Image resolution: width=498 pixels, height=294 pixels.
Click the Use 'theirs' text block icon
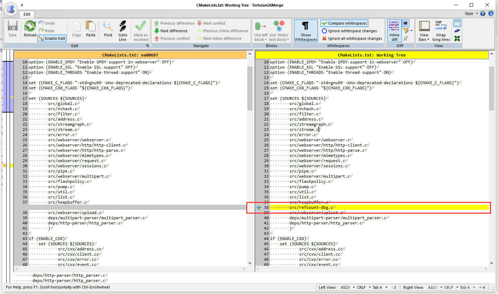[279, 26]
